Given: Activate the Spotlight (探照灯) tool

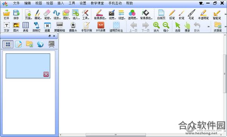Looking at the screenshot, I should 36,26.
